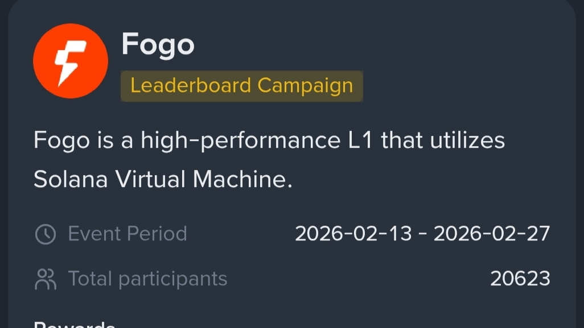Click the word 'Period' in Event Period

(x=157, y=234)
